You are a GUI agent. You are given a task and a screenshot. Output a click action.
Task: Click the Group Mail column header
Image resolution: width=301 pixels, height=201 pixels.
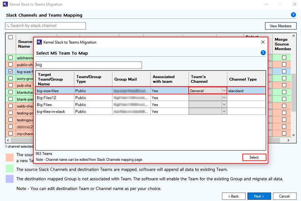tap(131, 79)
